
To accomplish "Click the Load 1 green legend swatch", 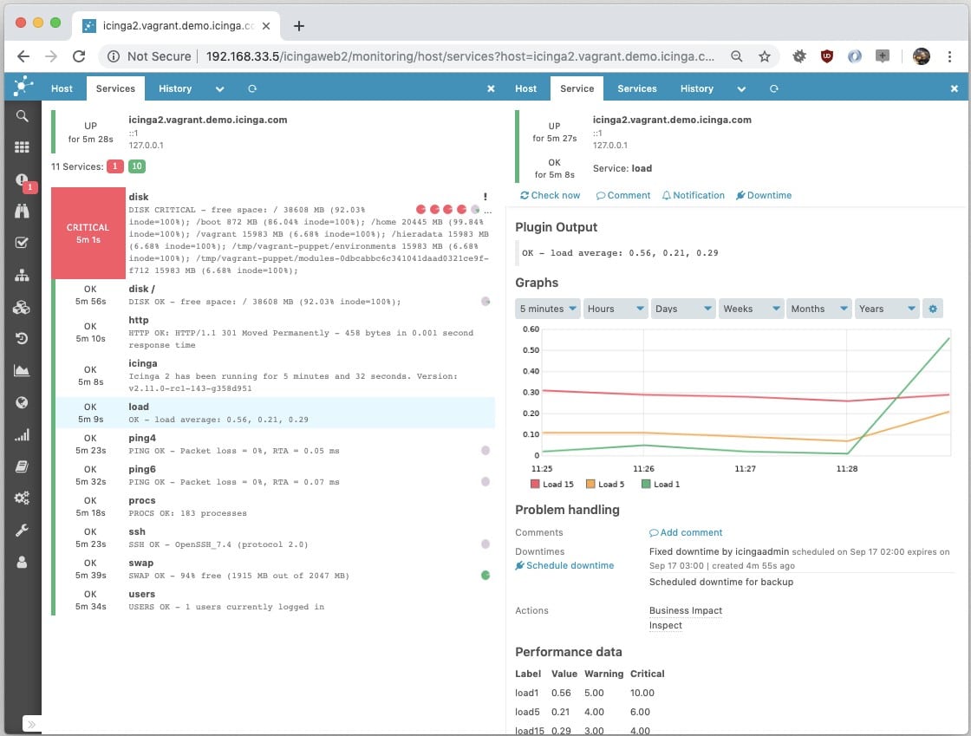I will point(646,484).
